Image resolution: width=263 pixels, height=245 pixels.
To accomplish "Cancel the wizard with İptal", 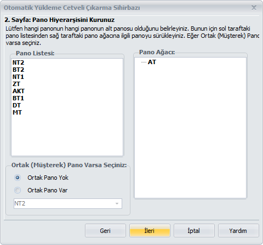I will 194,231.
